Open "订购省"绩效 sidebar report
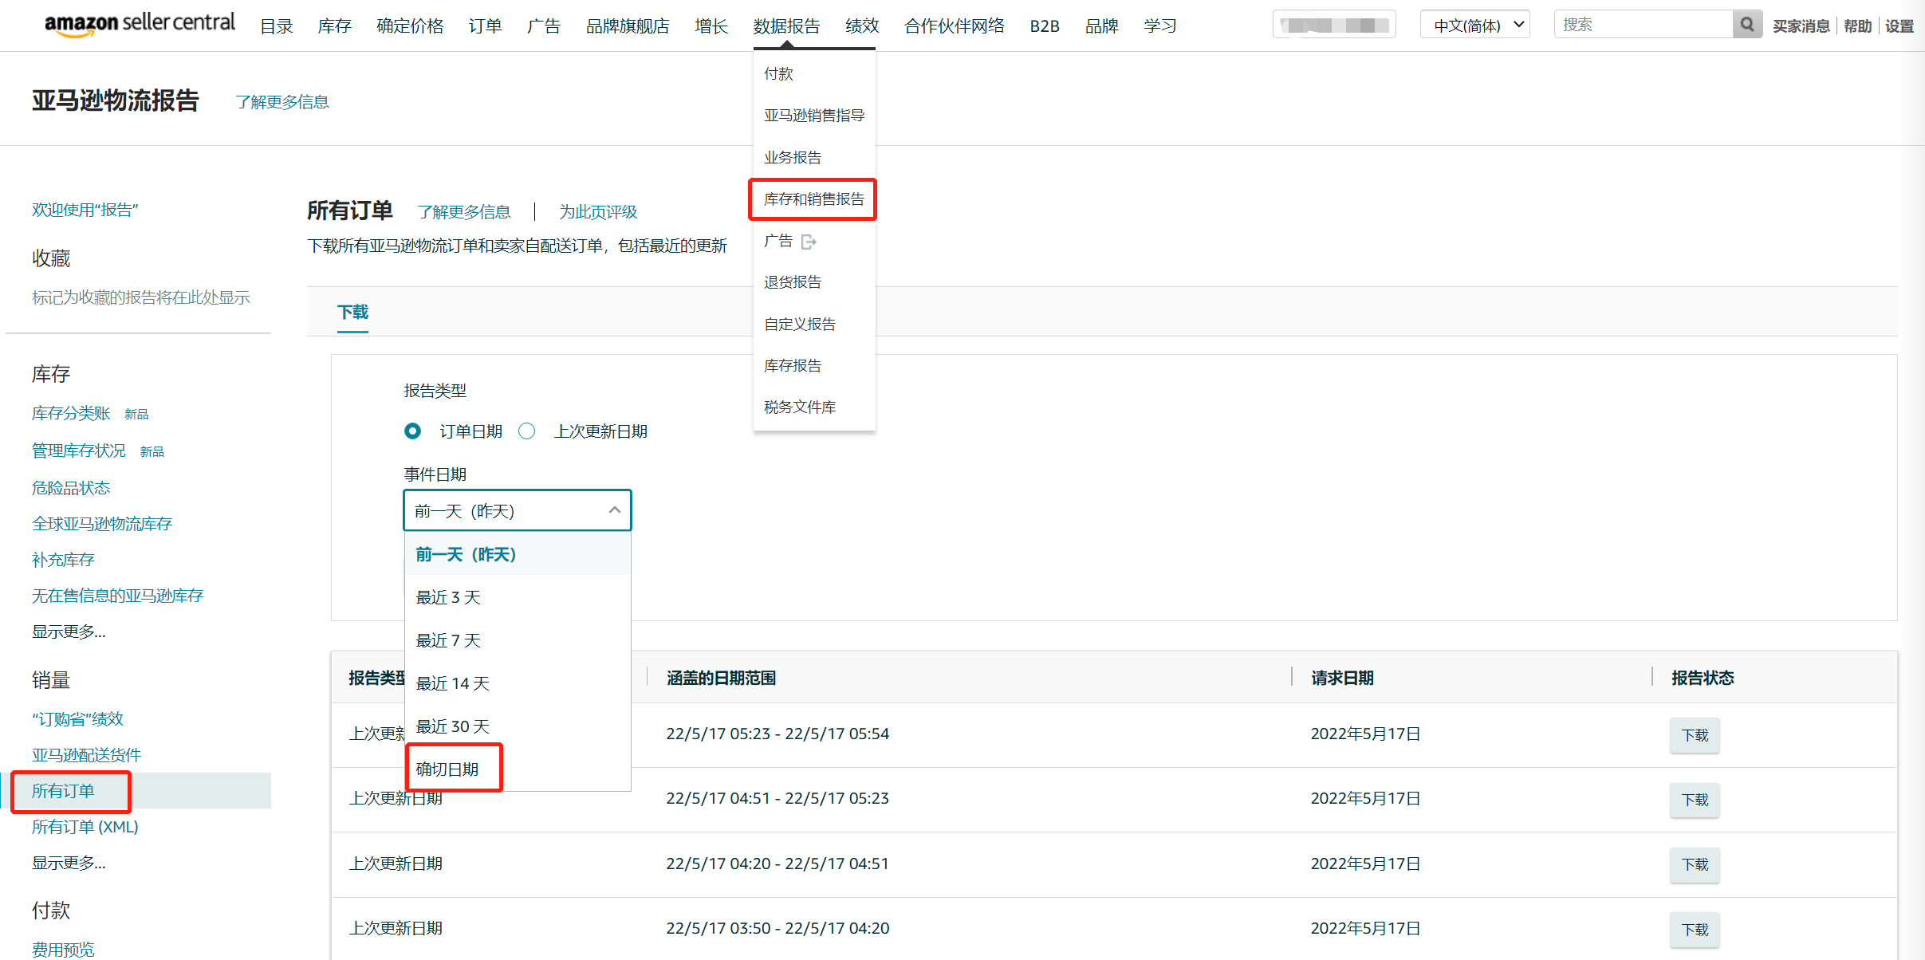This screenshot has width=1925, height=960. click(x=78, y=719)
